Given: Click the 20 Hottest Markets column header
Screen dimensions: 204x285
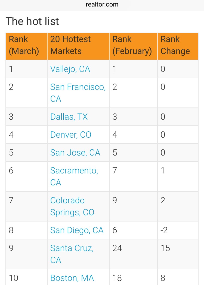Looking at the screenshot, I should (70, 45).
